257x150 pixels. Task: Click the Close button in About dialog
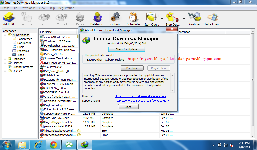tap(128, 107)
